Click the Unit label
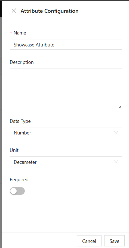Image resolution: width=129 pixels, height=248 pixels. click(x=14, y=150)
